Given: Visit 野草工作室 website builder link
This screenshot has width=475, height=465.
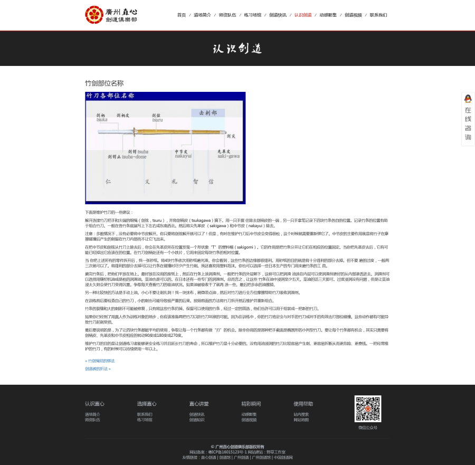Looking at the screenshot, I should [277, 452].
